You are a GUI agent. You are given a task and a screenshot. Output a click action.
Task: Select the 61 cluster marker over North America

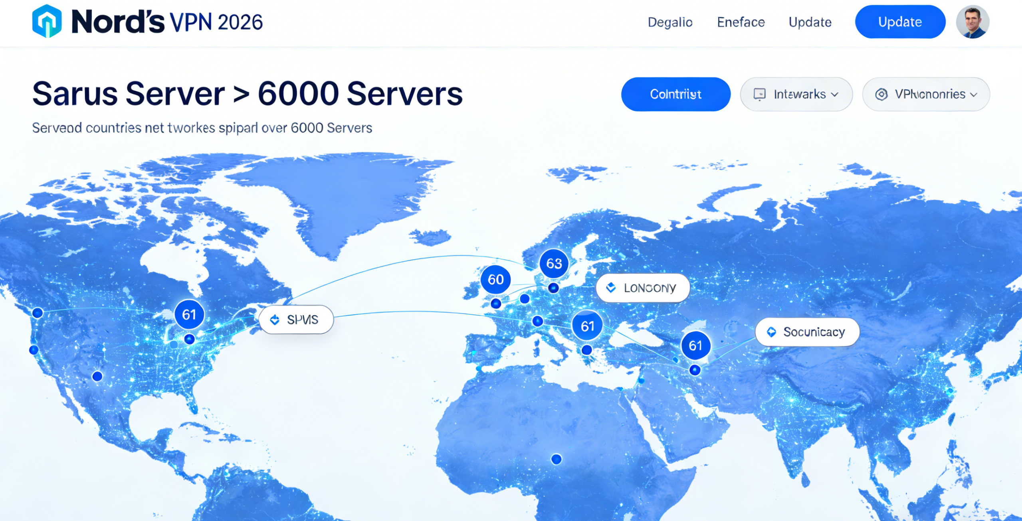[x=189, y=314]
